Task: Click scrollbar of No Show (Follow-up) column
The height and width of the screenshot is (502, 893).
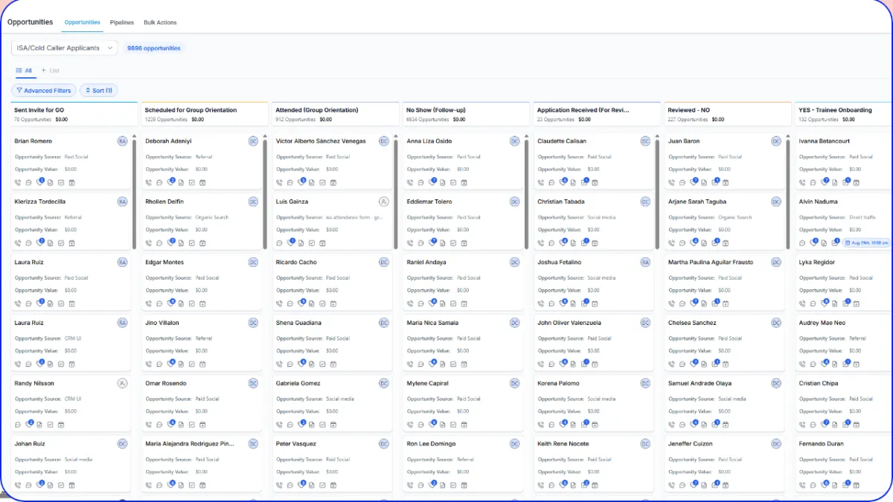Action: coord(527,193)
